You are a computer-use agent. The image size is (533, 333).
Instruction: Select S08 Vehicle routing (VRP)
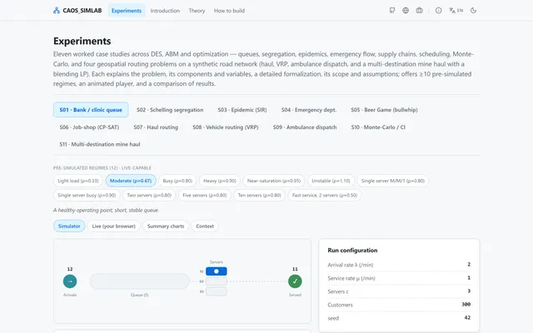pyautogui.click(x=226, y=127)
